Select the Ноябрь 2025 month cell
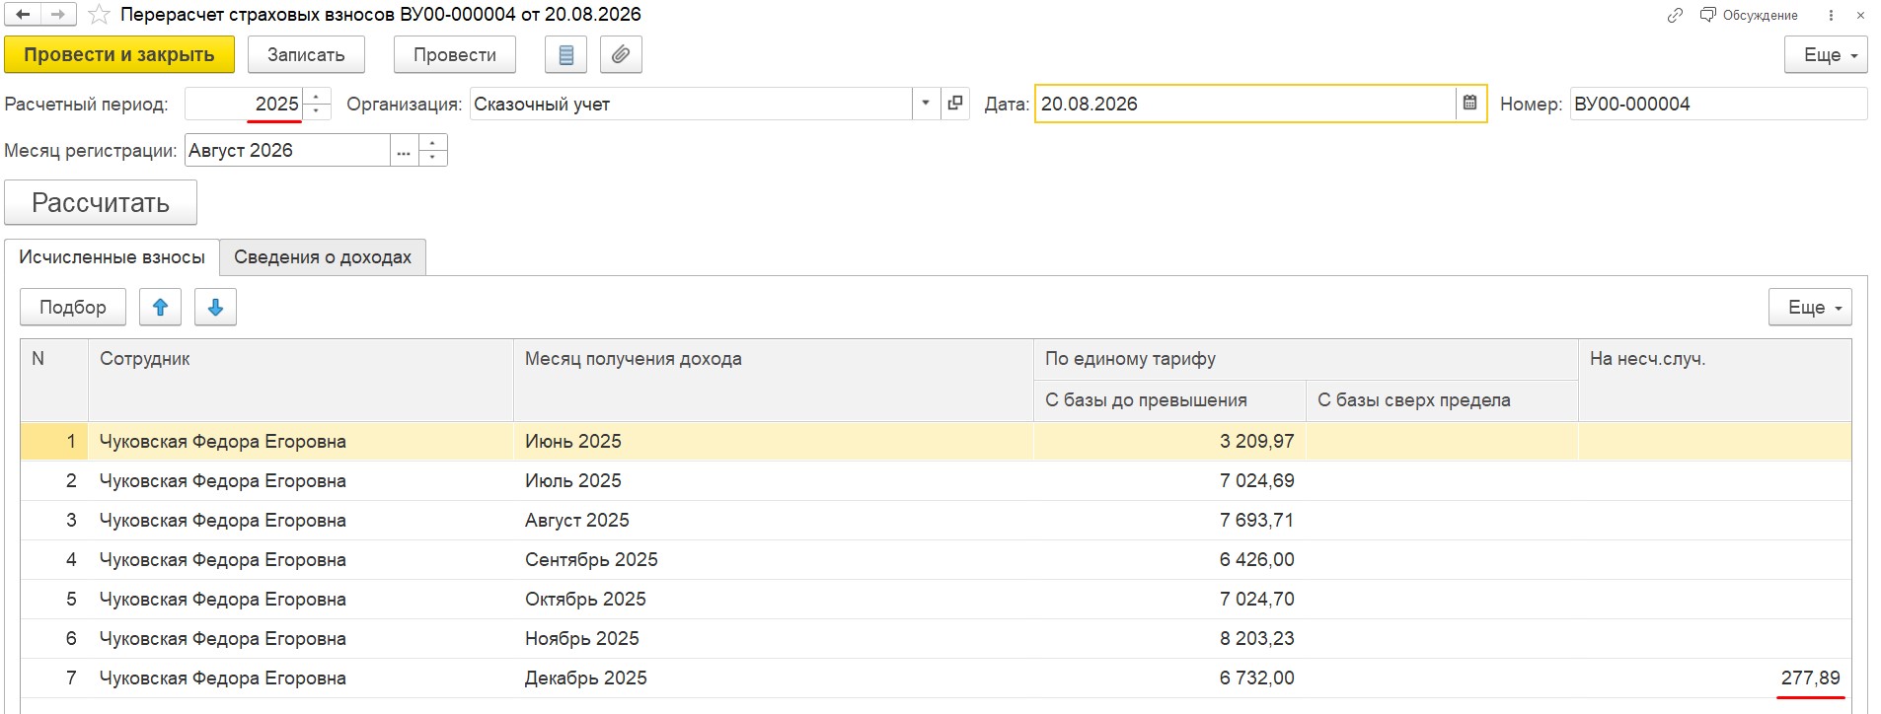 (774, 639)
